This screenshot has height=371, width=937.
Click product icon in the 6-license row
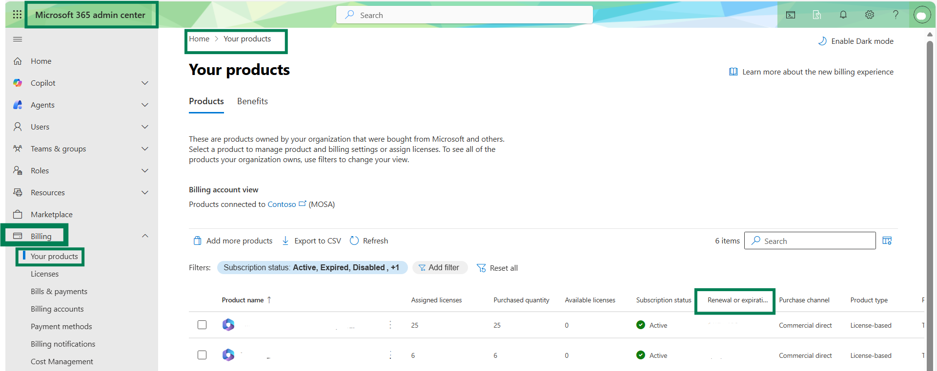[x=228, y=355]
